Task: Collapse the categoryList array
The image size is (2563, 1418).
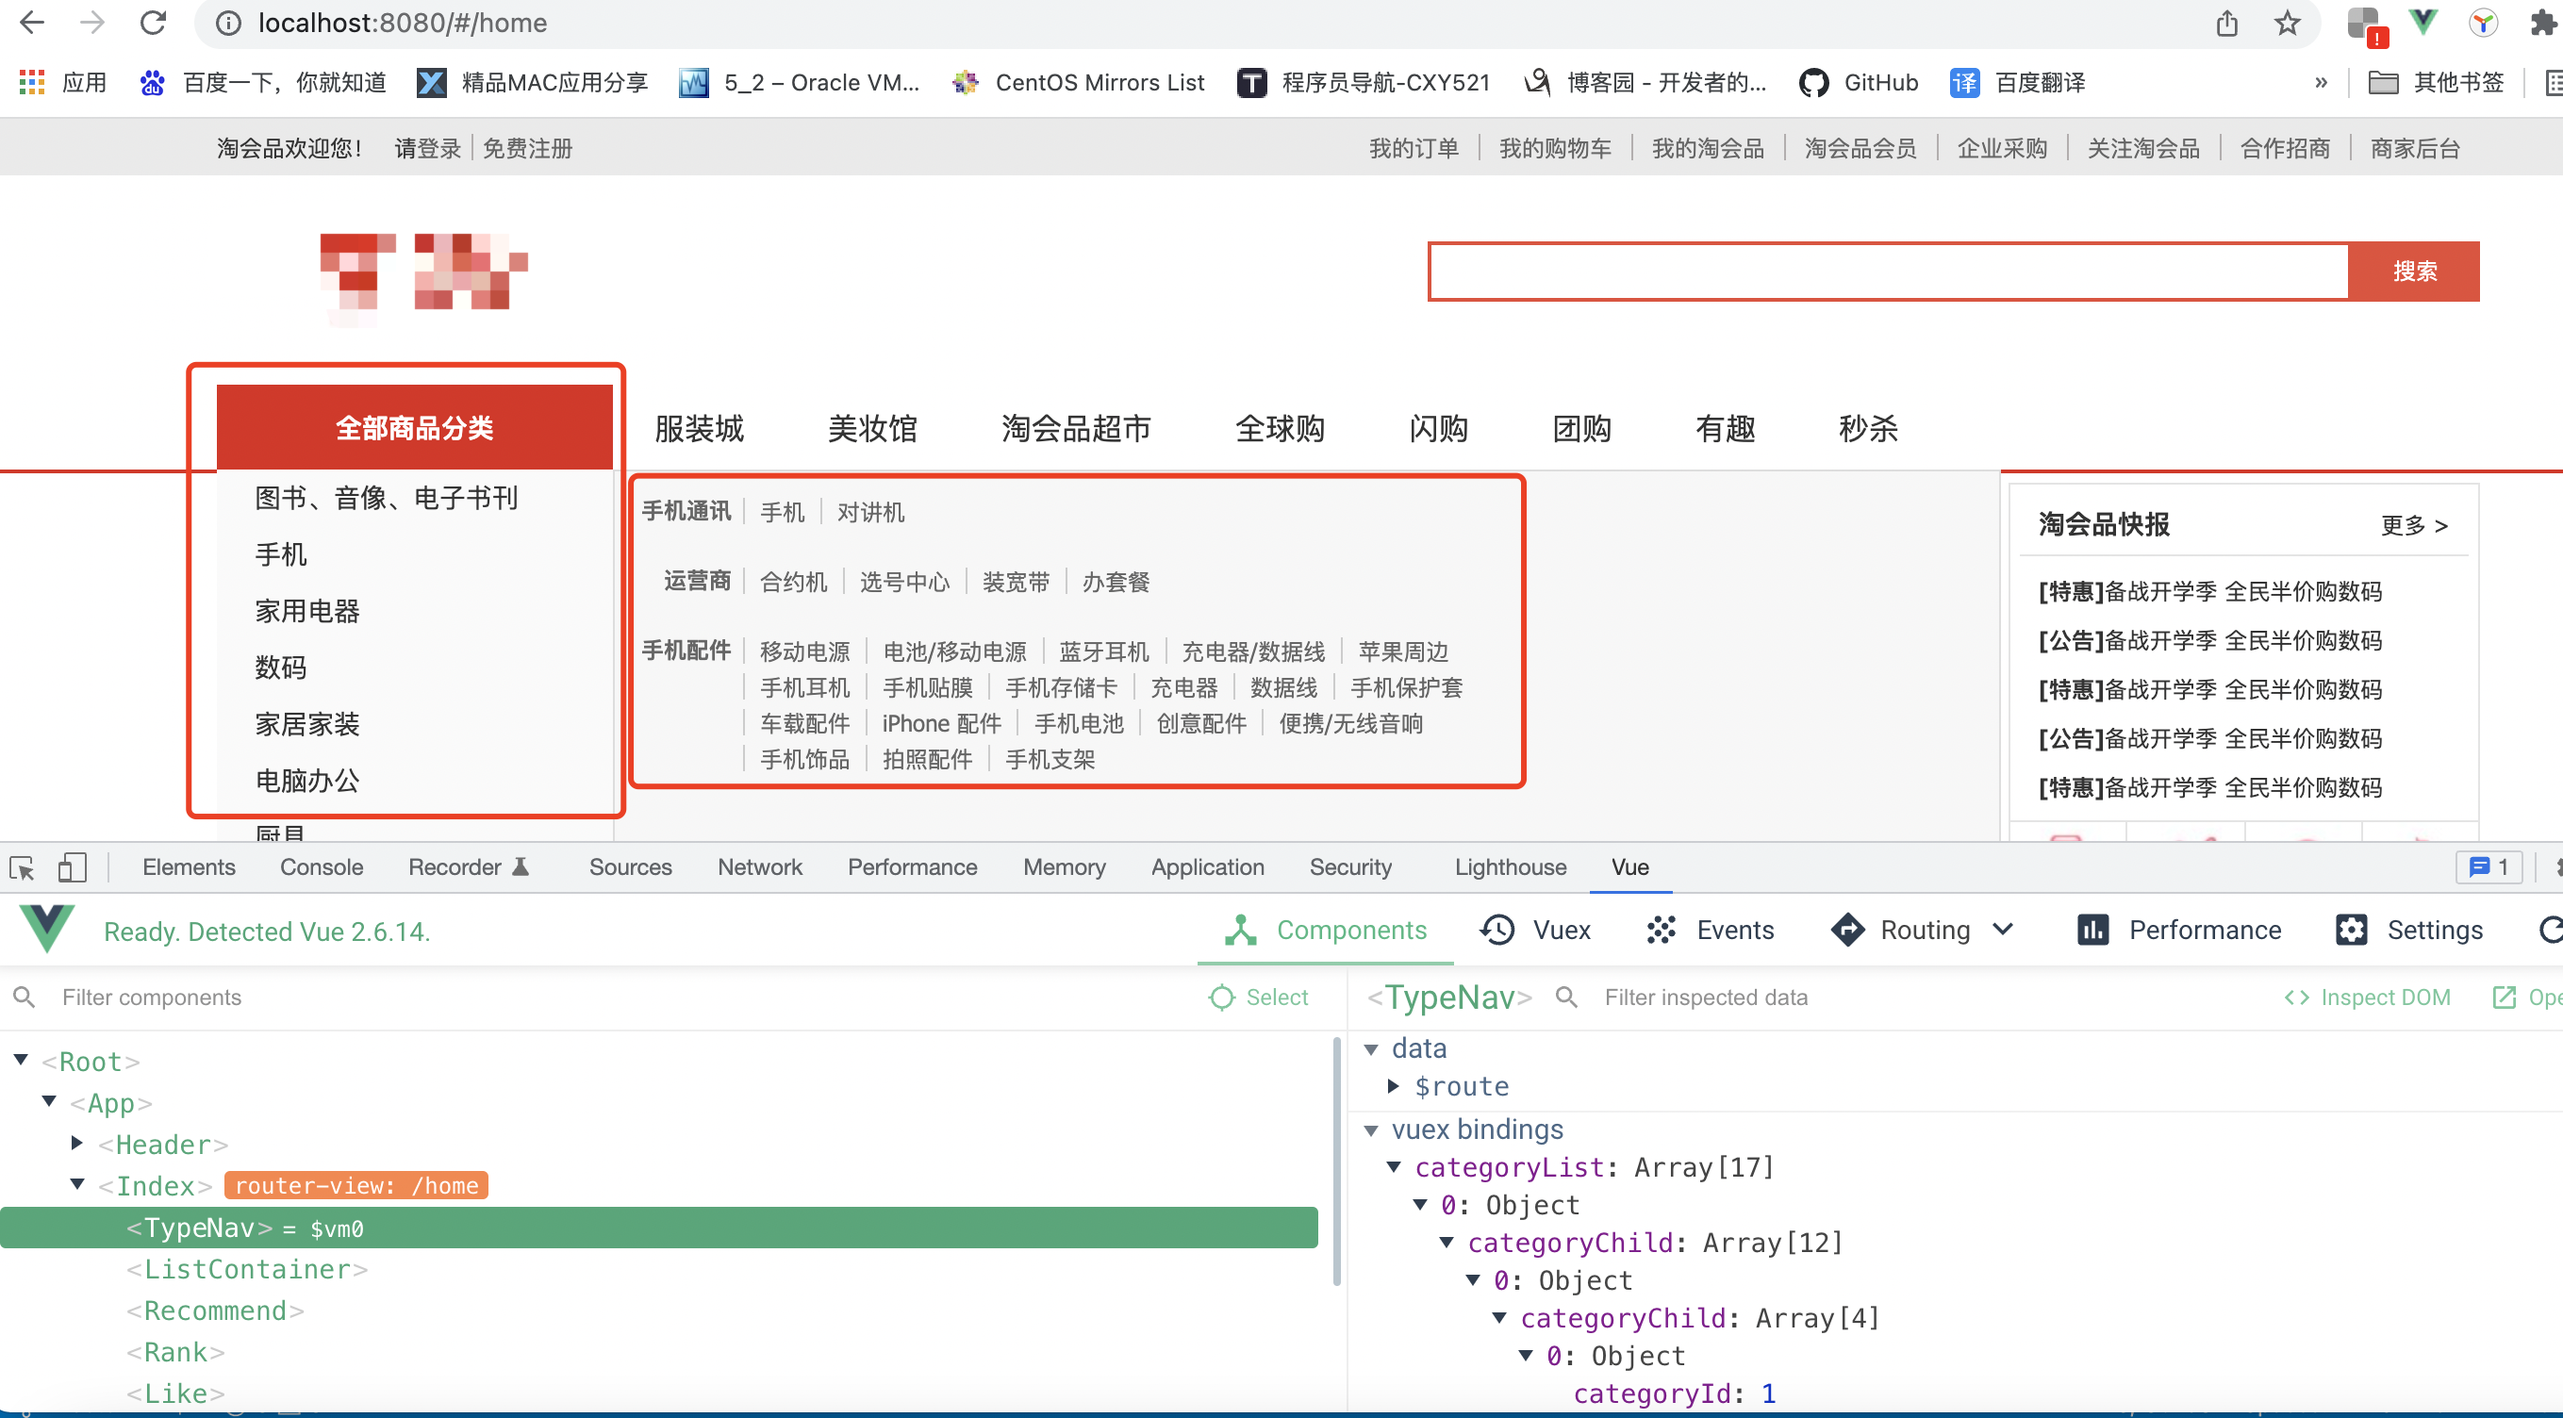Action: [1394, 1167]
